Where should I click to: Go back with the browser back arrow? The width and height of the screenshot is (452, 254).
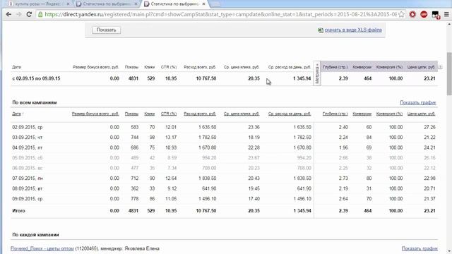pos(8,14)
